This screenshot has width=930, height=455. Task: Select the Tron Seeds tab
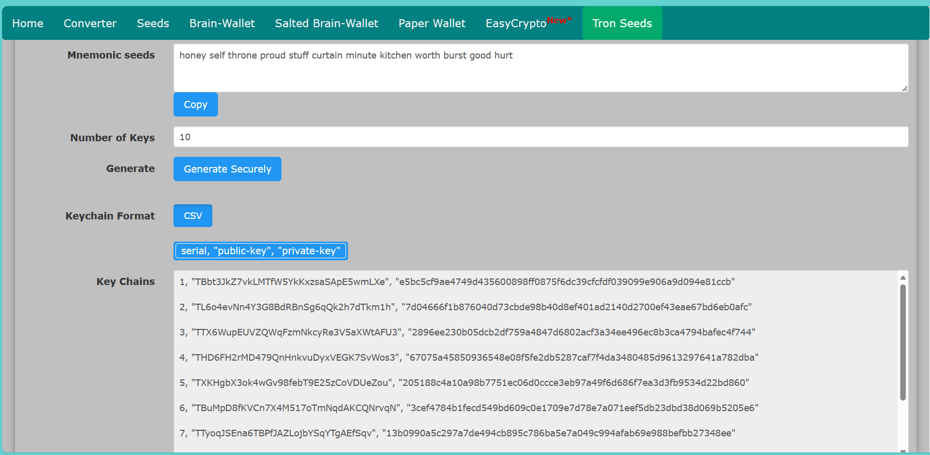click(x=622, y=23)
